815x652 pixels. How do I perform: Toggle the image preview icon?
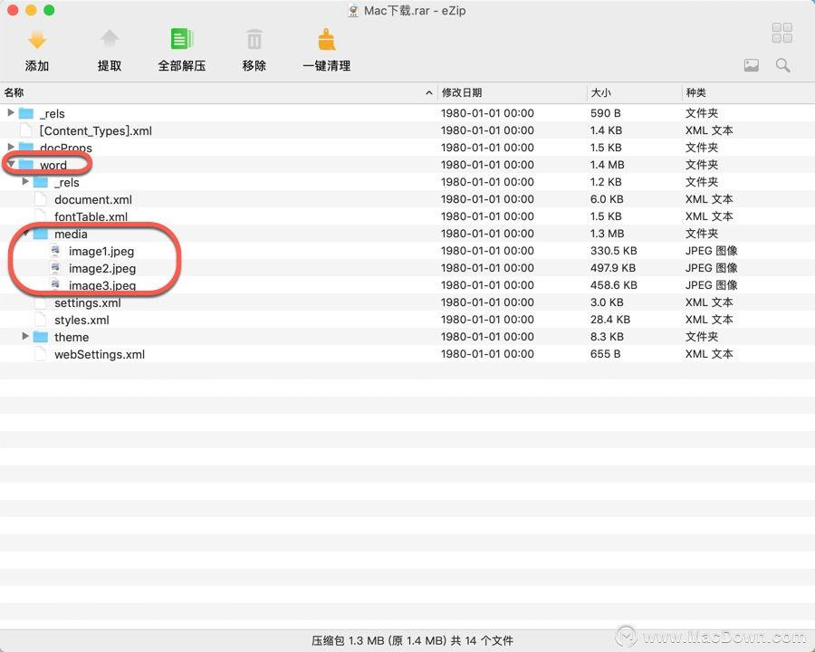(x=751, y=65)
